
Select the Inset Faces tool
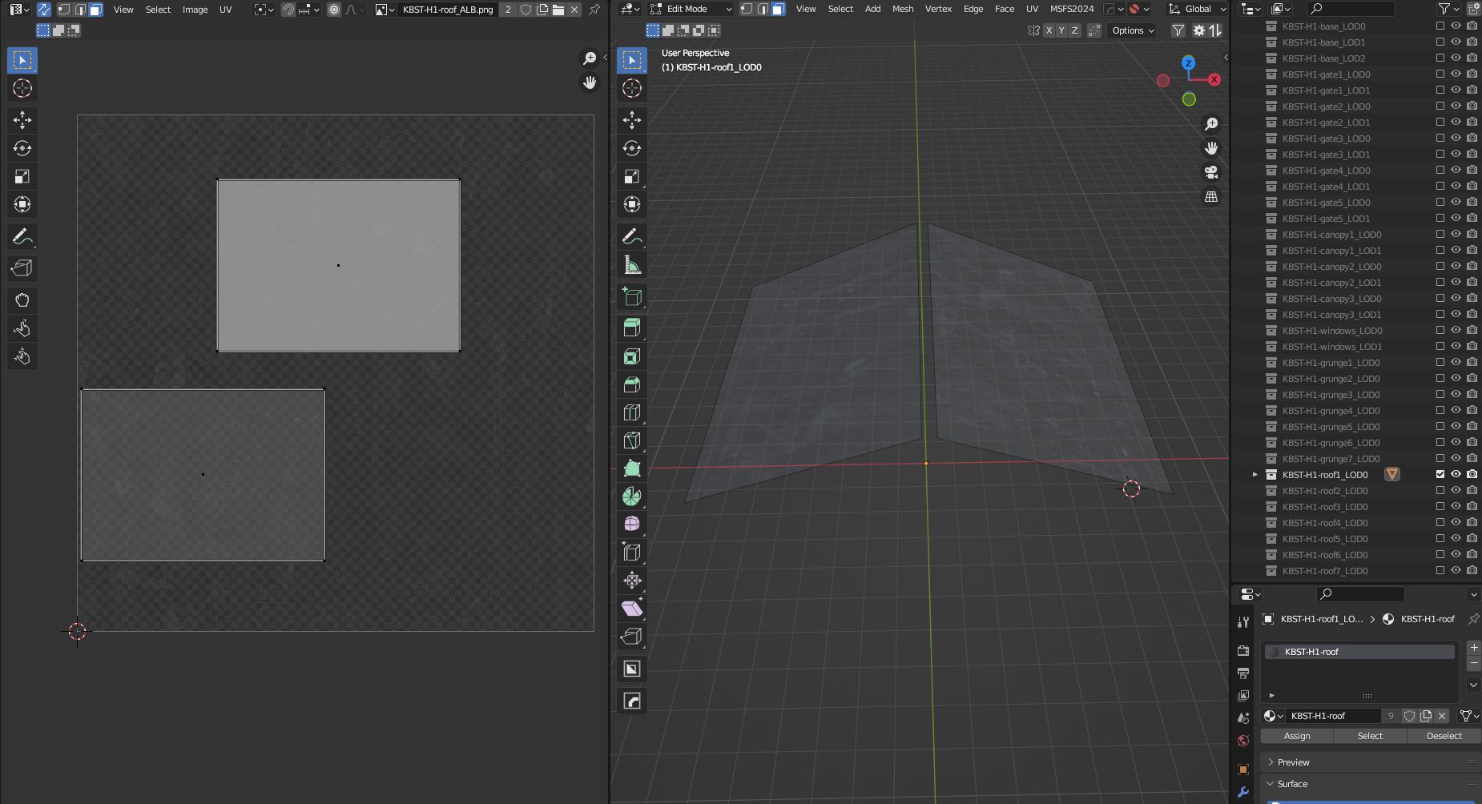(x=632, y=356)
